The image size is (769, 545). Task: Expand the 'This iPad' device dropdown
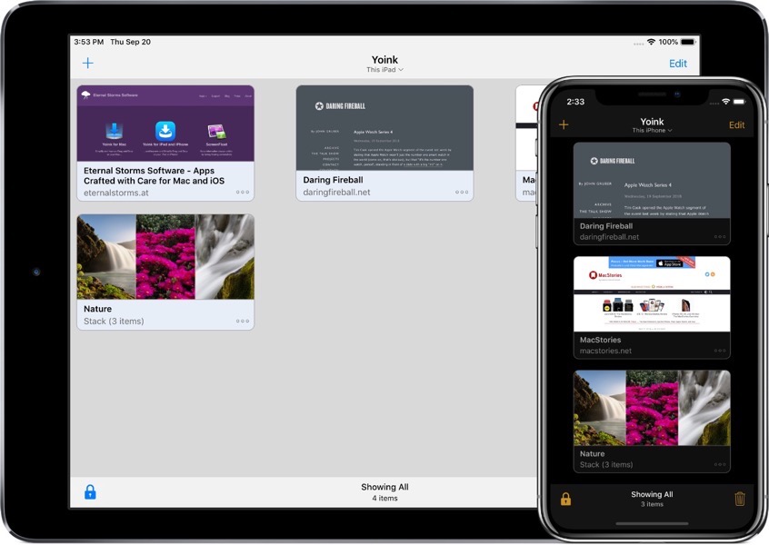tap(385, 70)
